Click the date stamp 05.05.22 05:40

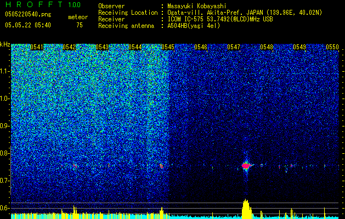click(28, 25)
